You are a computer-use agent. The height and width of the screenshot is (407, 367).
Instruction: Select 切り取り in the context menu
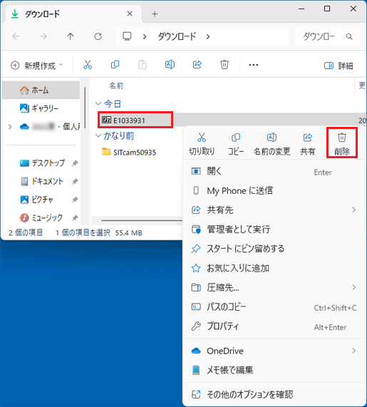(202, 144)
